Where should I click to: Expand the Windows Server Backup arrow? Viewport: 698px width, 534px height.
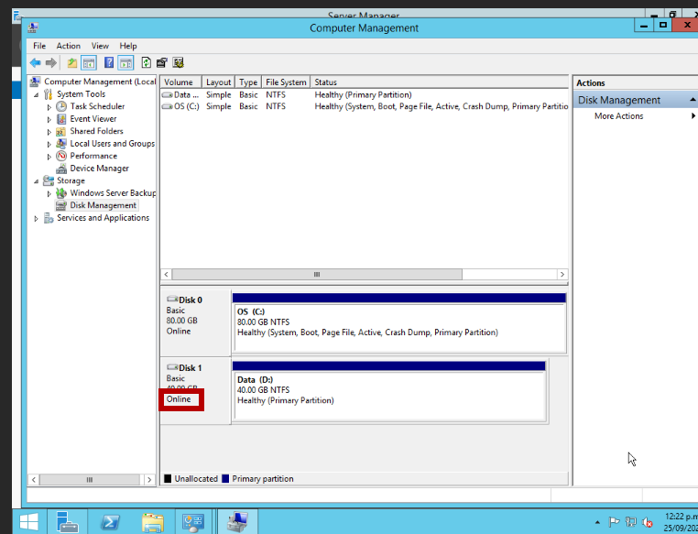(x=49, y=193)
